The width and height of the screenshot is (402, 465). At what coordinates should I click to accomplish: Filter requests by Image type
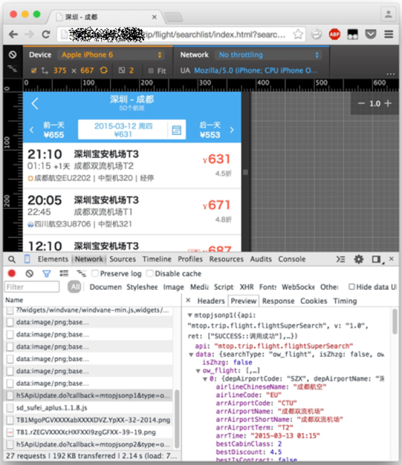tap(174, 287)
